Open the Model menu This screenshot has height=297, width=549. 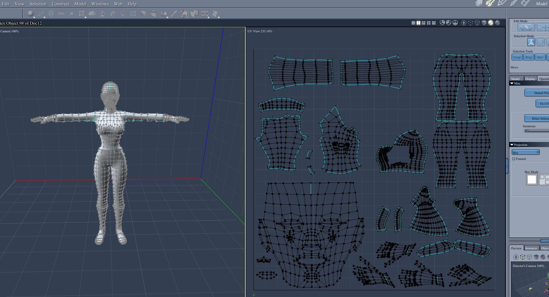[x=80, y=4]
